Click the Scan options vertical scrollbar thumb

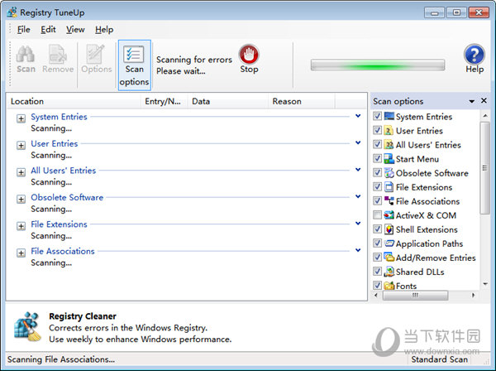(x=484, y=168)
